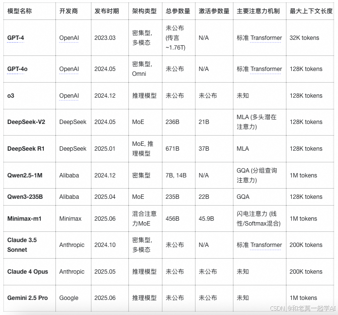The height and width of the screenshot is (315, 338).
Task: Click the '混合注意力MoE' architecture cell
Action: 145,219
